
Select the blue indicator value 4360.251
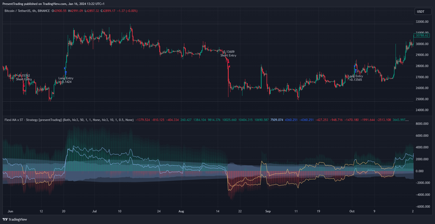(291, 120)
